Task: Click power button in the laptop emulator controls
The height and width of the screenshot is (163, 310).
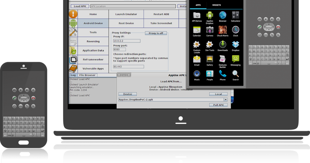Action: click(x=278, y=19)
